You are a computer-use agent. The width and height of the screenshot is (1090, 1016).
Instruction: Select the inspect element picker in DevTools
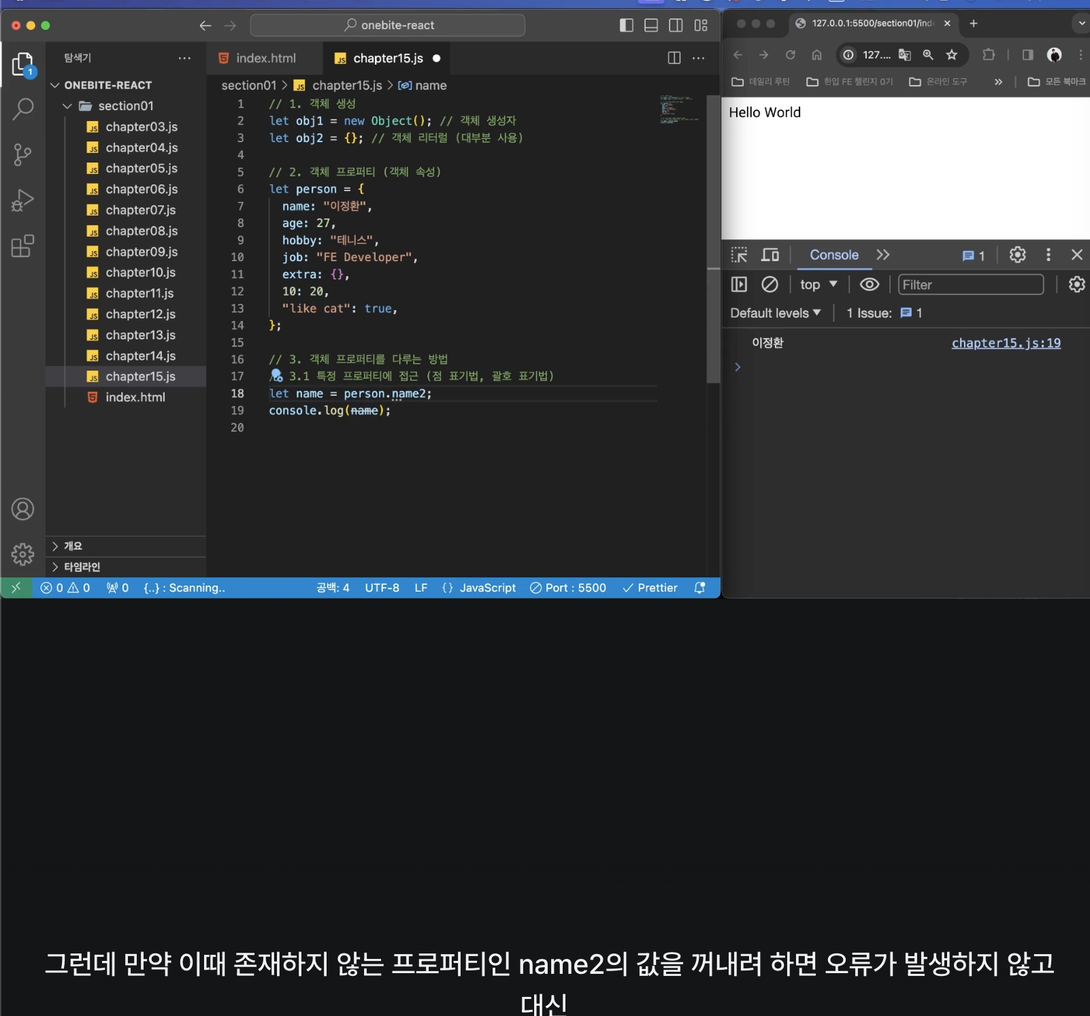(x=739, y=255)
